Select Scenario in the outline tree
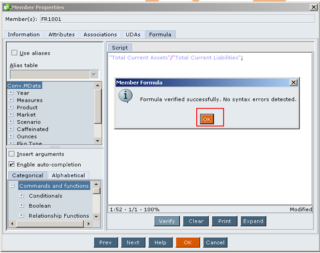The width and height of the screenshot is (320, 253). click(x=29, y=122)
